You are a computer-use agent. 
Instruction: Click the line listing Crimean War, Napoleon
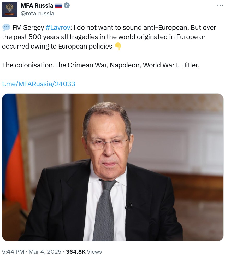[100, 65]
